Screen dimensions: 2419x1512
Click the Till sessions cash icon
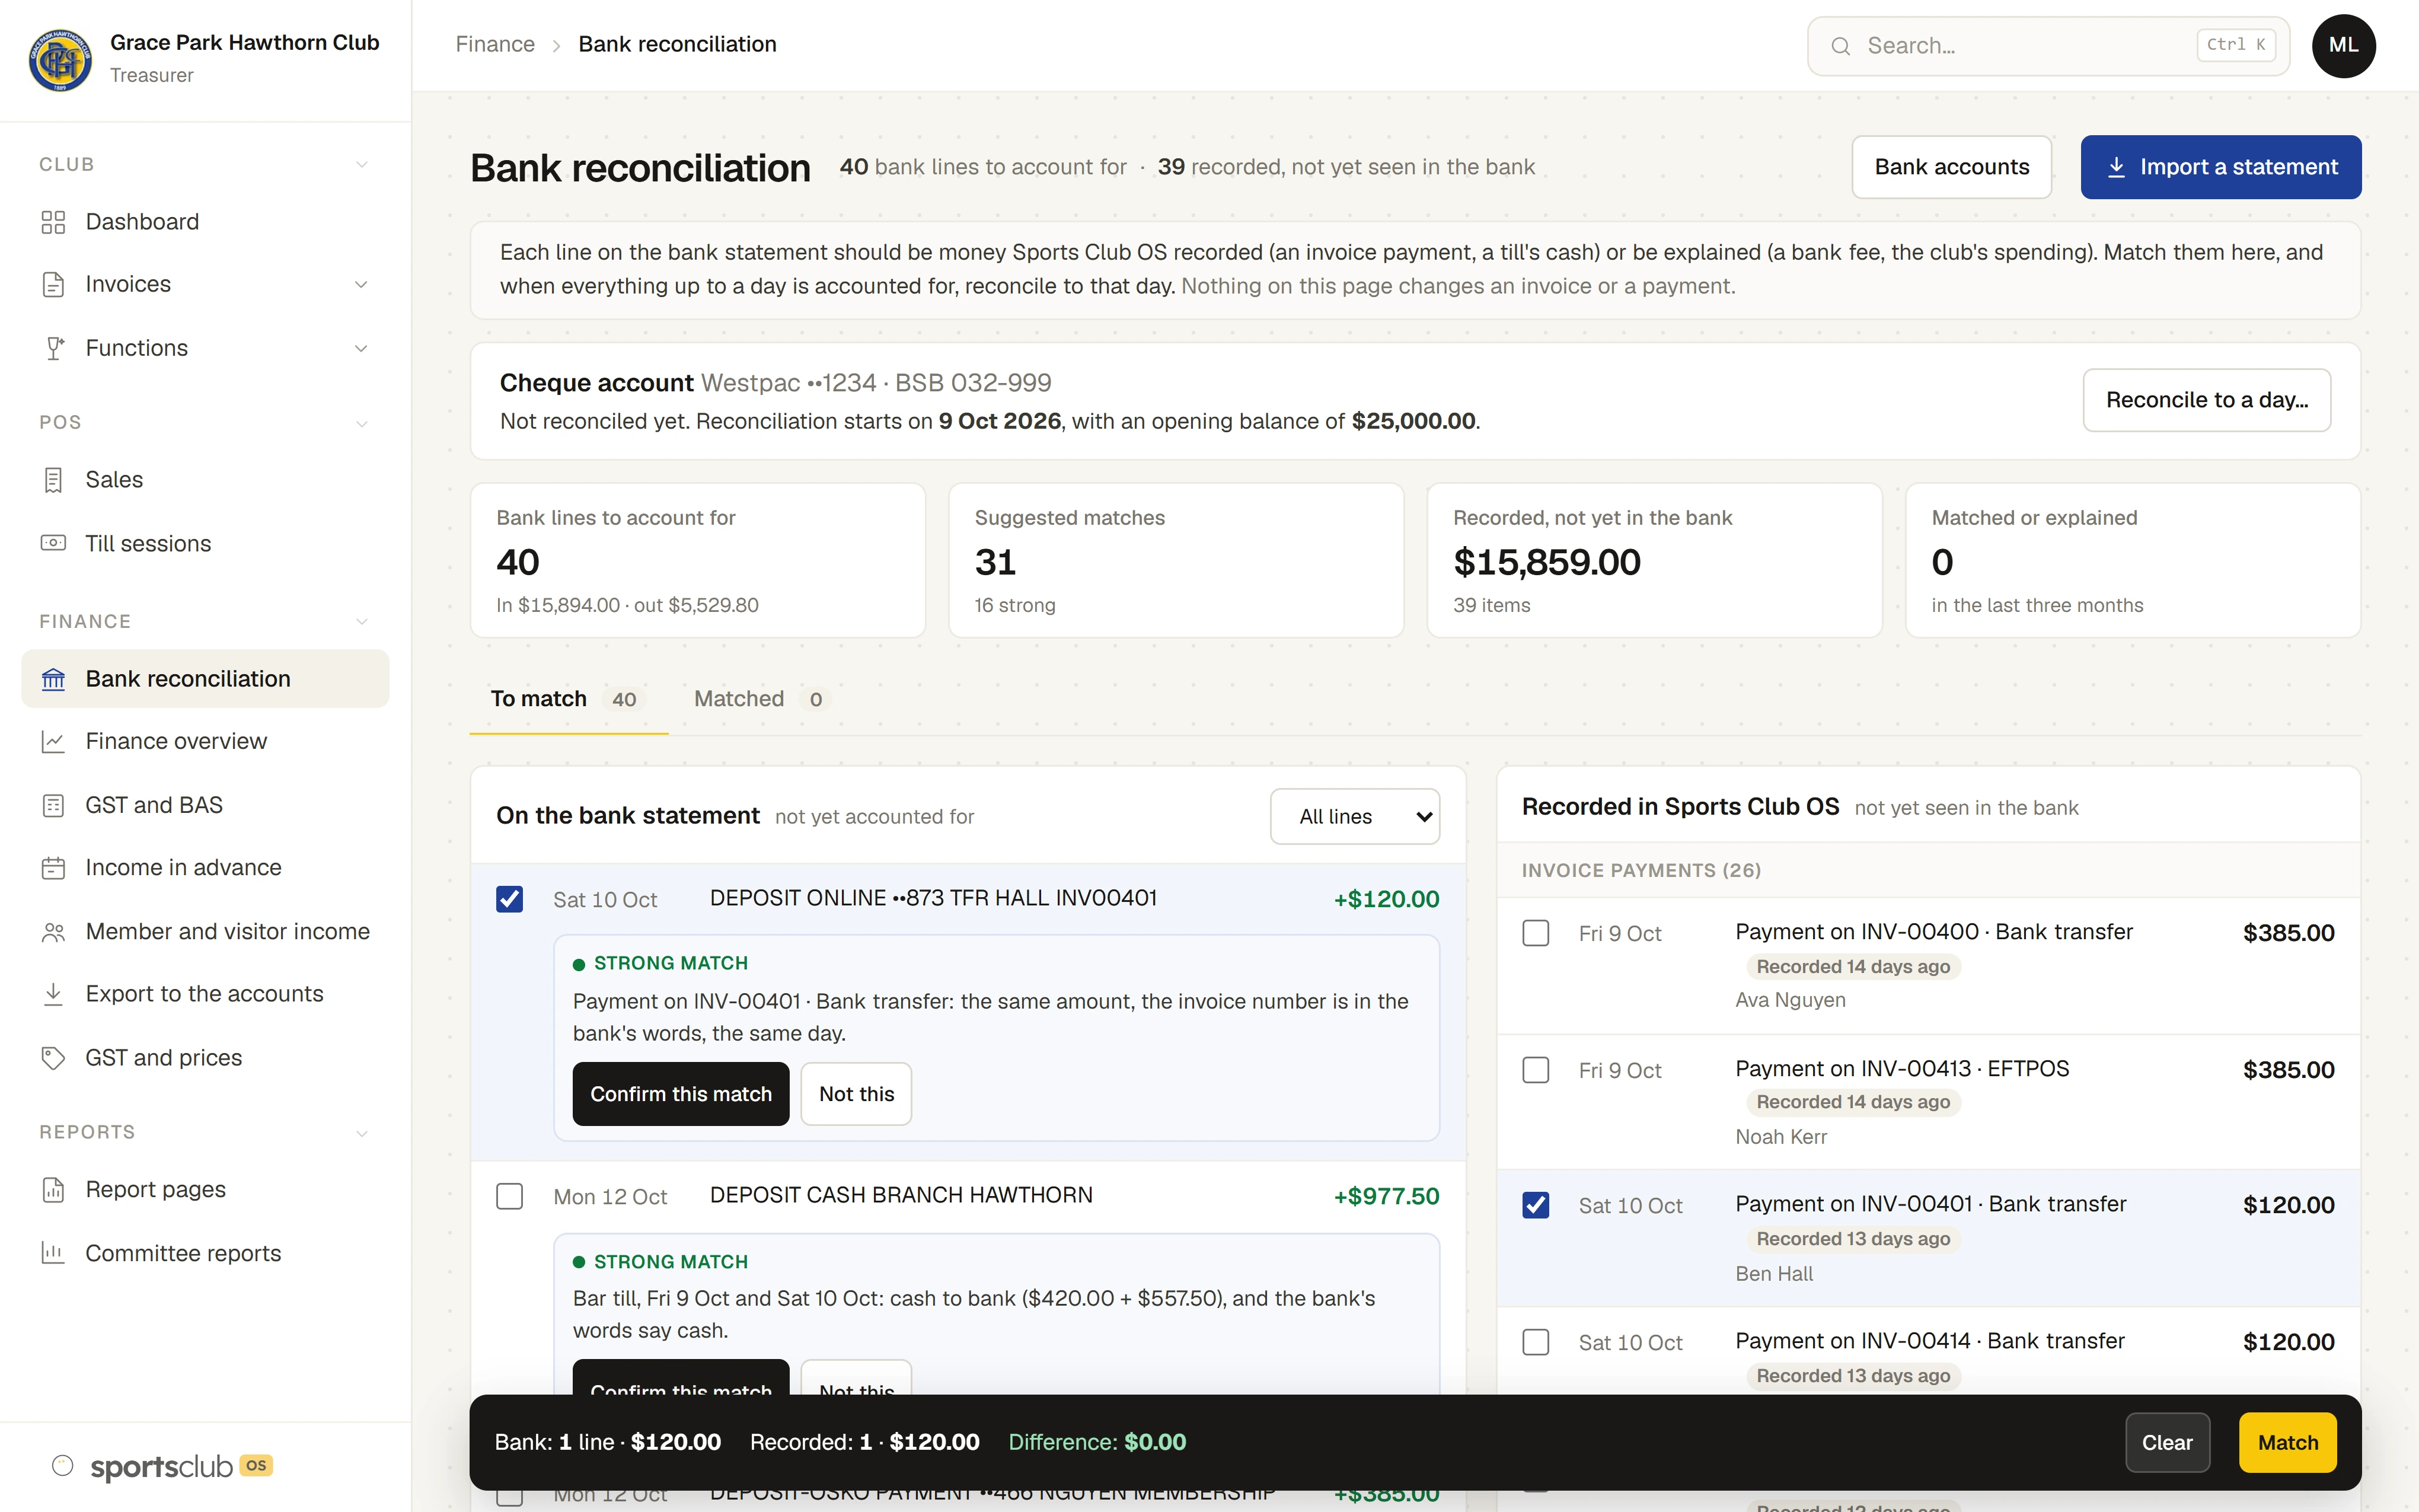(53, 543)
